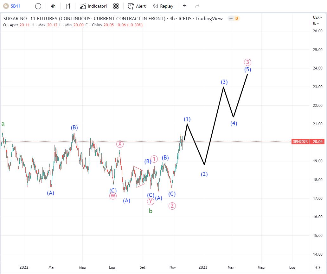Click the 20.05 current price tag
Viewport: 327px width, 274px height.
317,142
